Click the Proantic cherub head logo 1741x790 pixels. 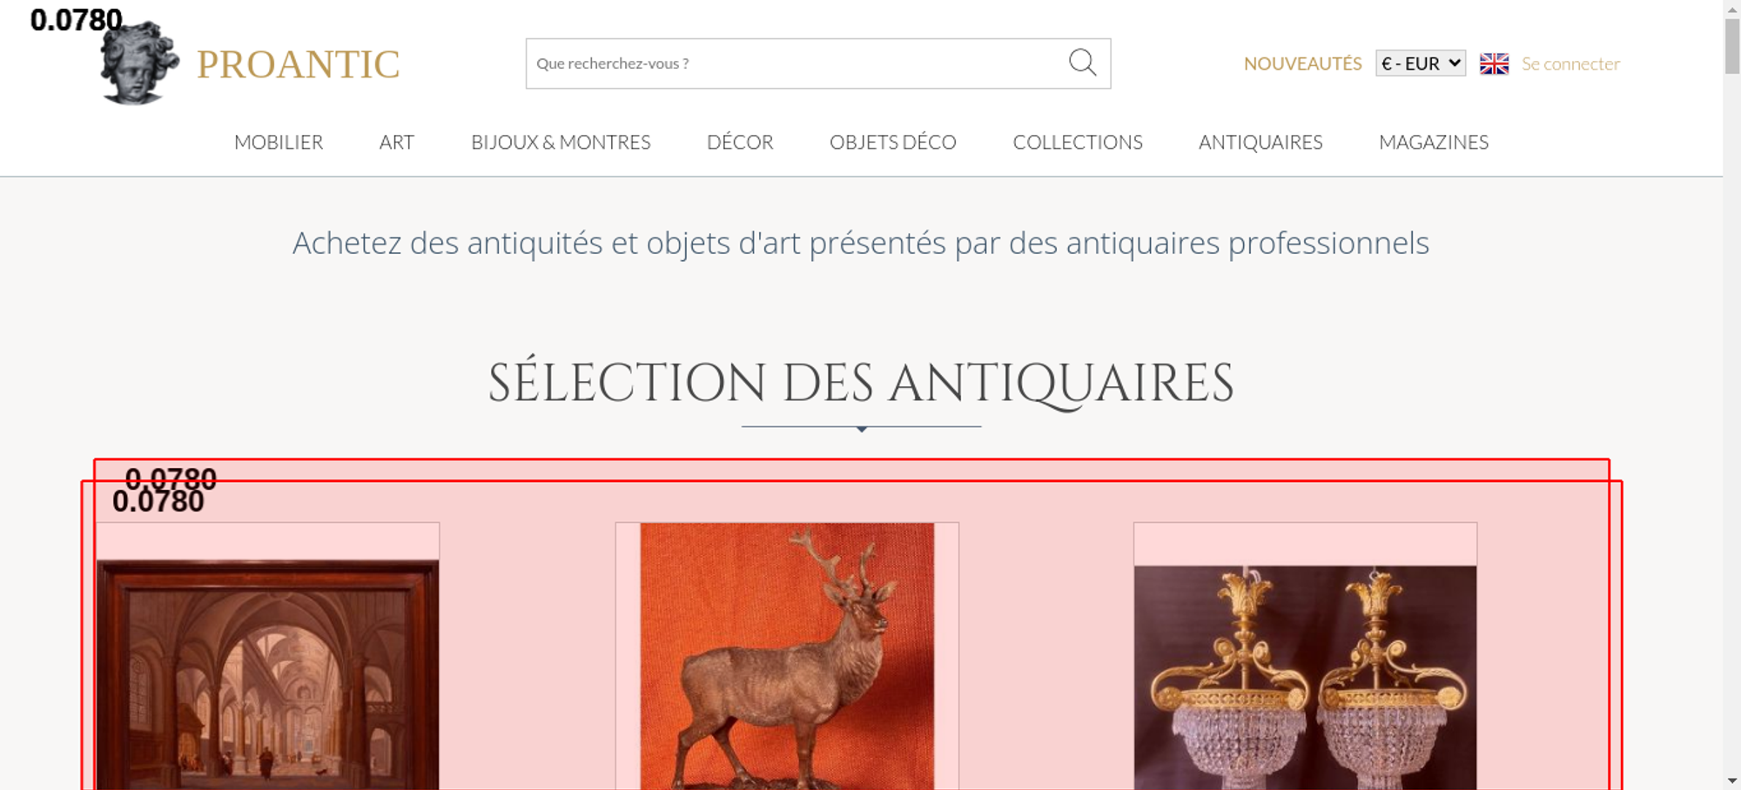pos(139,63)
